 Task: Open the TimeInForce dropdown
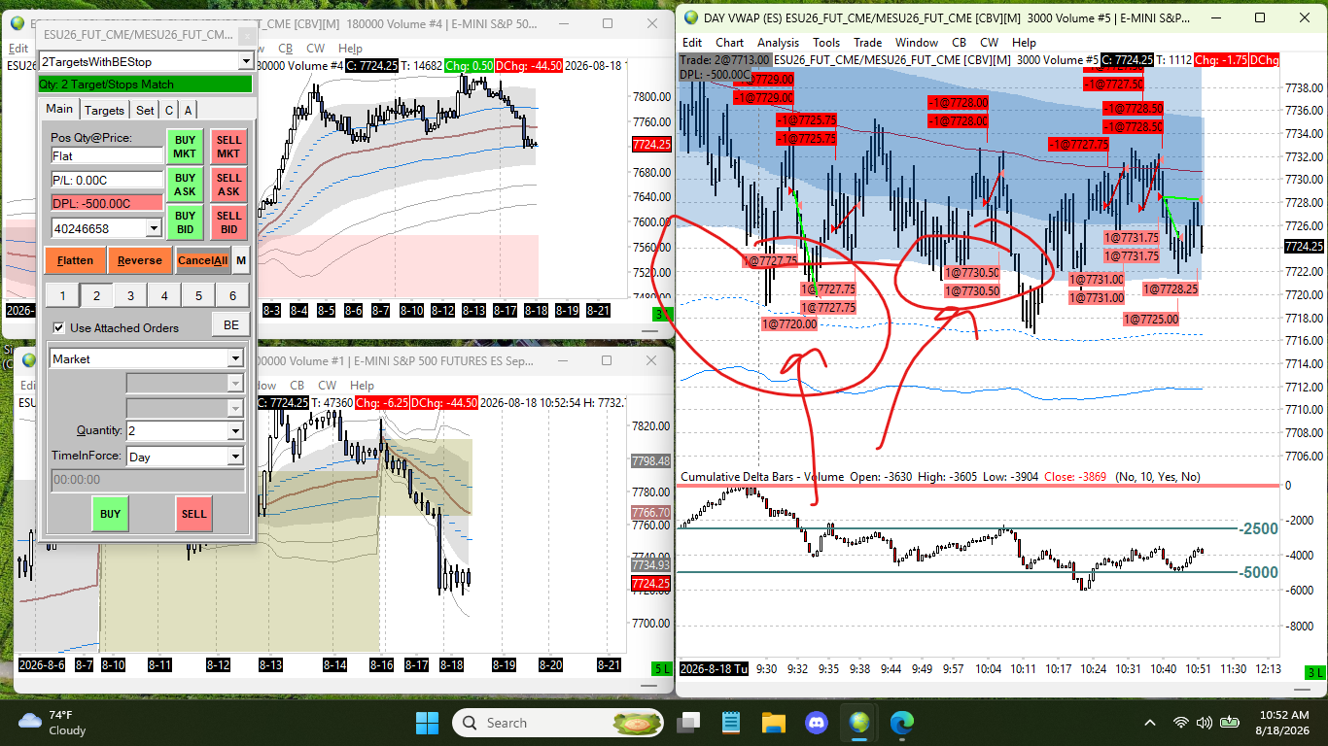tap(235, 457)
